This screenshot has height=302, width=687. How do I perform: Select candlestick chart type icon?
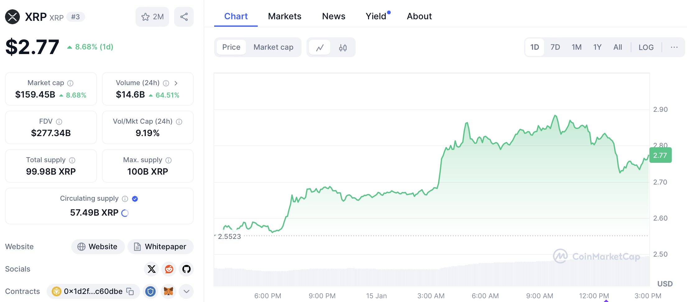point(343,48)
